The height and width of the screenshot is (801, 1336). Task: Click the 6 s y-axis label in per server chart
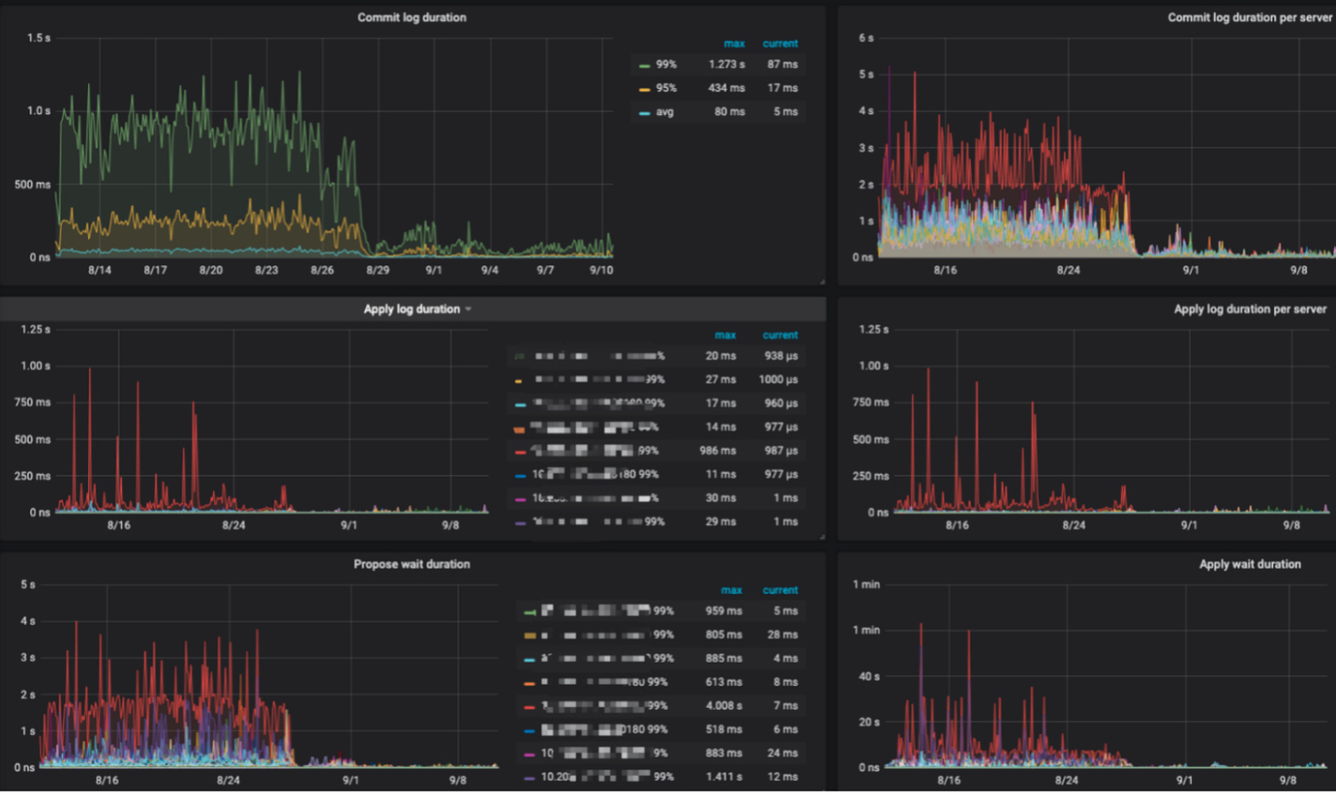[x=866, y=38]
